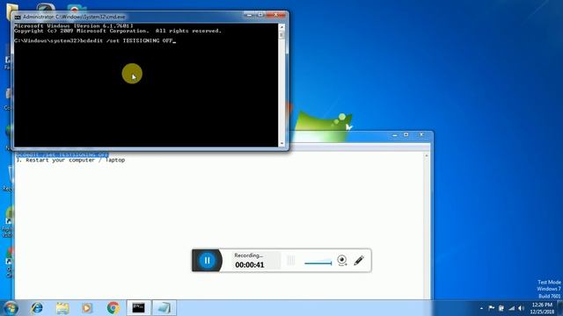The image size is (563, 316).
Task: Click the 'Restart your computer / laptop' line
Action: pos(70,160)
